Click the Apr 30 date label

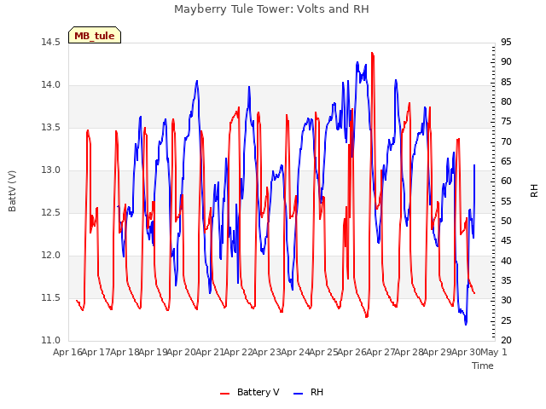pos(466,353)
